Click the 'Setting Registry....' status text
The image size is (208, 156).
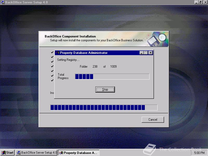[x=68, y=60]
